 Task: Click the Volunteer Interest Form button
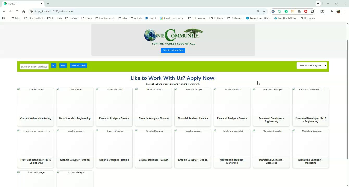click(173, 50)
